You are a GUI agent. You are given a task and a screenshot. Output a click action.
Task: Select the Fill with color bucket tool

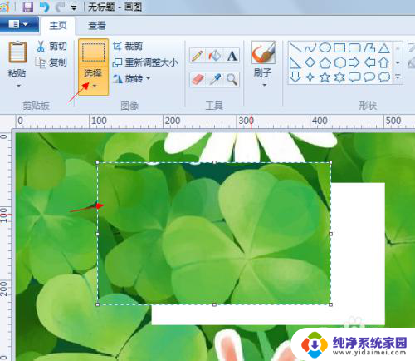coord(215,56)
